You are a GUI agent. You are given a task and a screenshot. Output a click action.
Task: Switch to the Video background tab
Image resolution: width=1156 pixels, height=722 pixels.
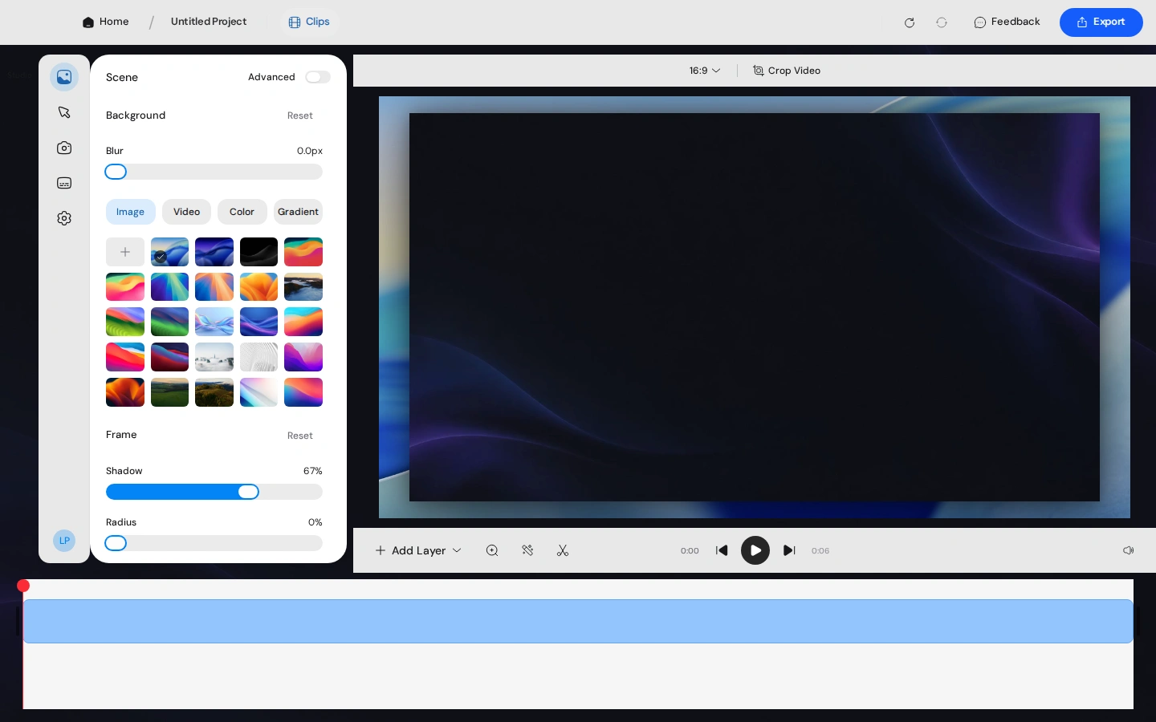[x=186, y=212]
